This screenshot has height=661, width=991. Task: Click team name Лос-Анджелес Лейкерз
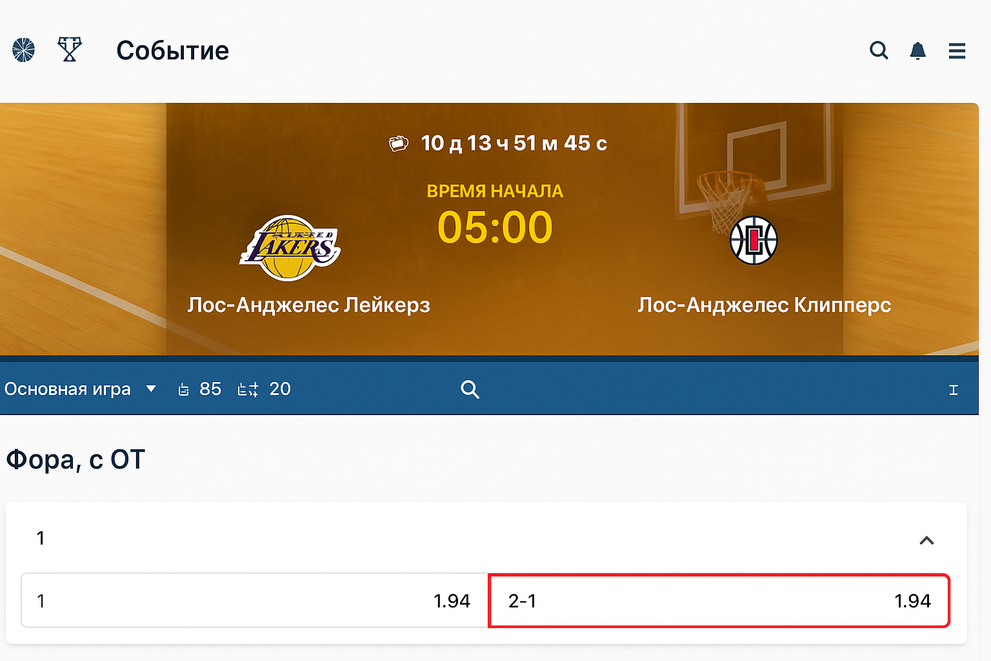(308, 305)
